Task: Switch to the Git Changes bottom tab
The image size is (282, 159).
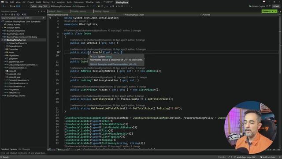Action: (x=24, y=149)
